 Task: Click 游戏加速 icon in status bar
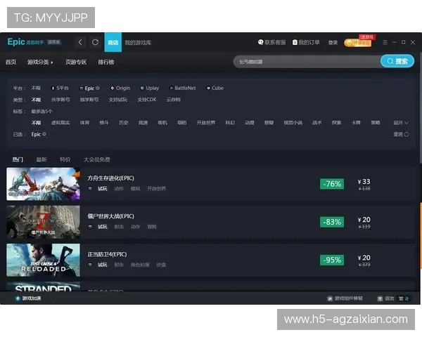pos(18,298)
